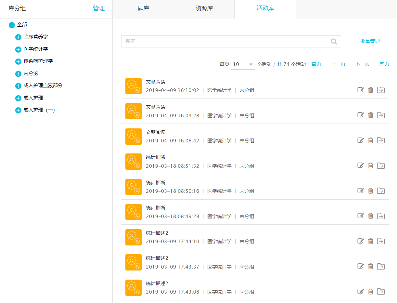397x303 pixels.
Task: Edit the 文献阅读 activity from 16:10:02
Action: tap(361, 90)
